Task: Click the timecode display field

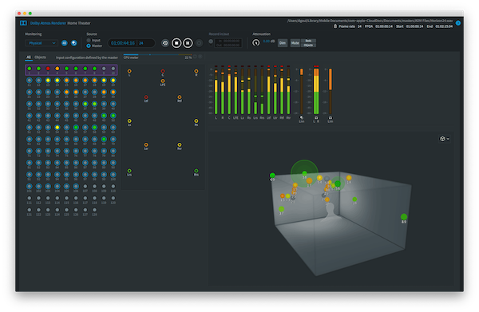Action: [x=131, y=43]
